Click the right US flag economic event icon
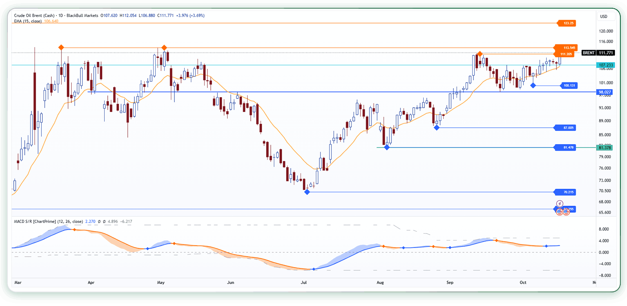The image size is (627, 306). click(x=566, y=212)
